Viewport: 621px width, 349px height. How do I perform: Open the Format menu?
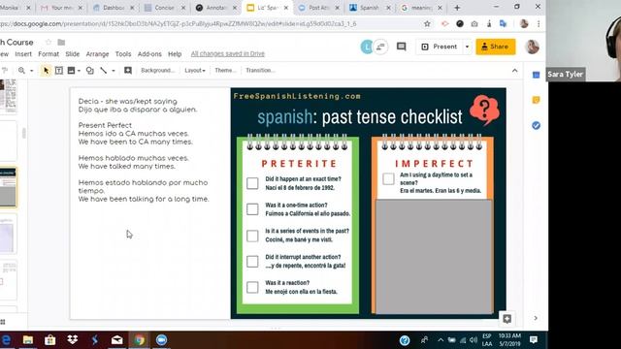coord(49,54)
